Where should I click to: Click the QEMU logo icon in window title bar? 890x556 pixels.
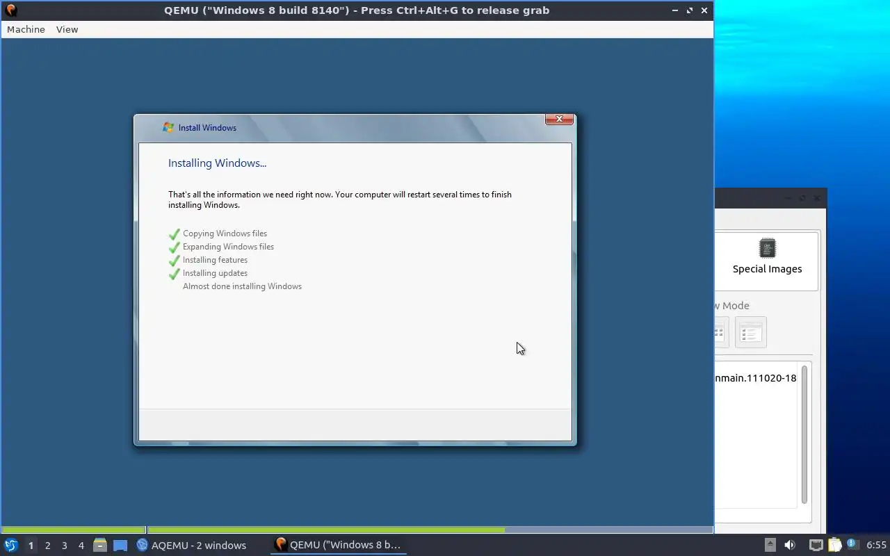point(10,10)
